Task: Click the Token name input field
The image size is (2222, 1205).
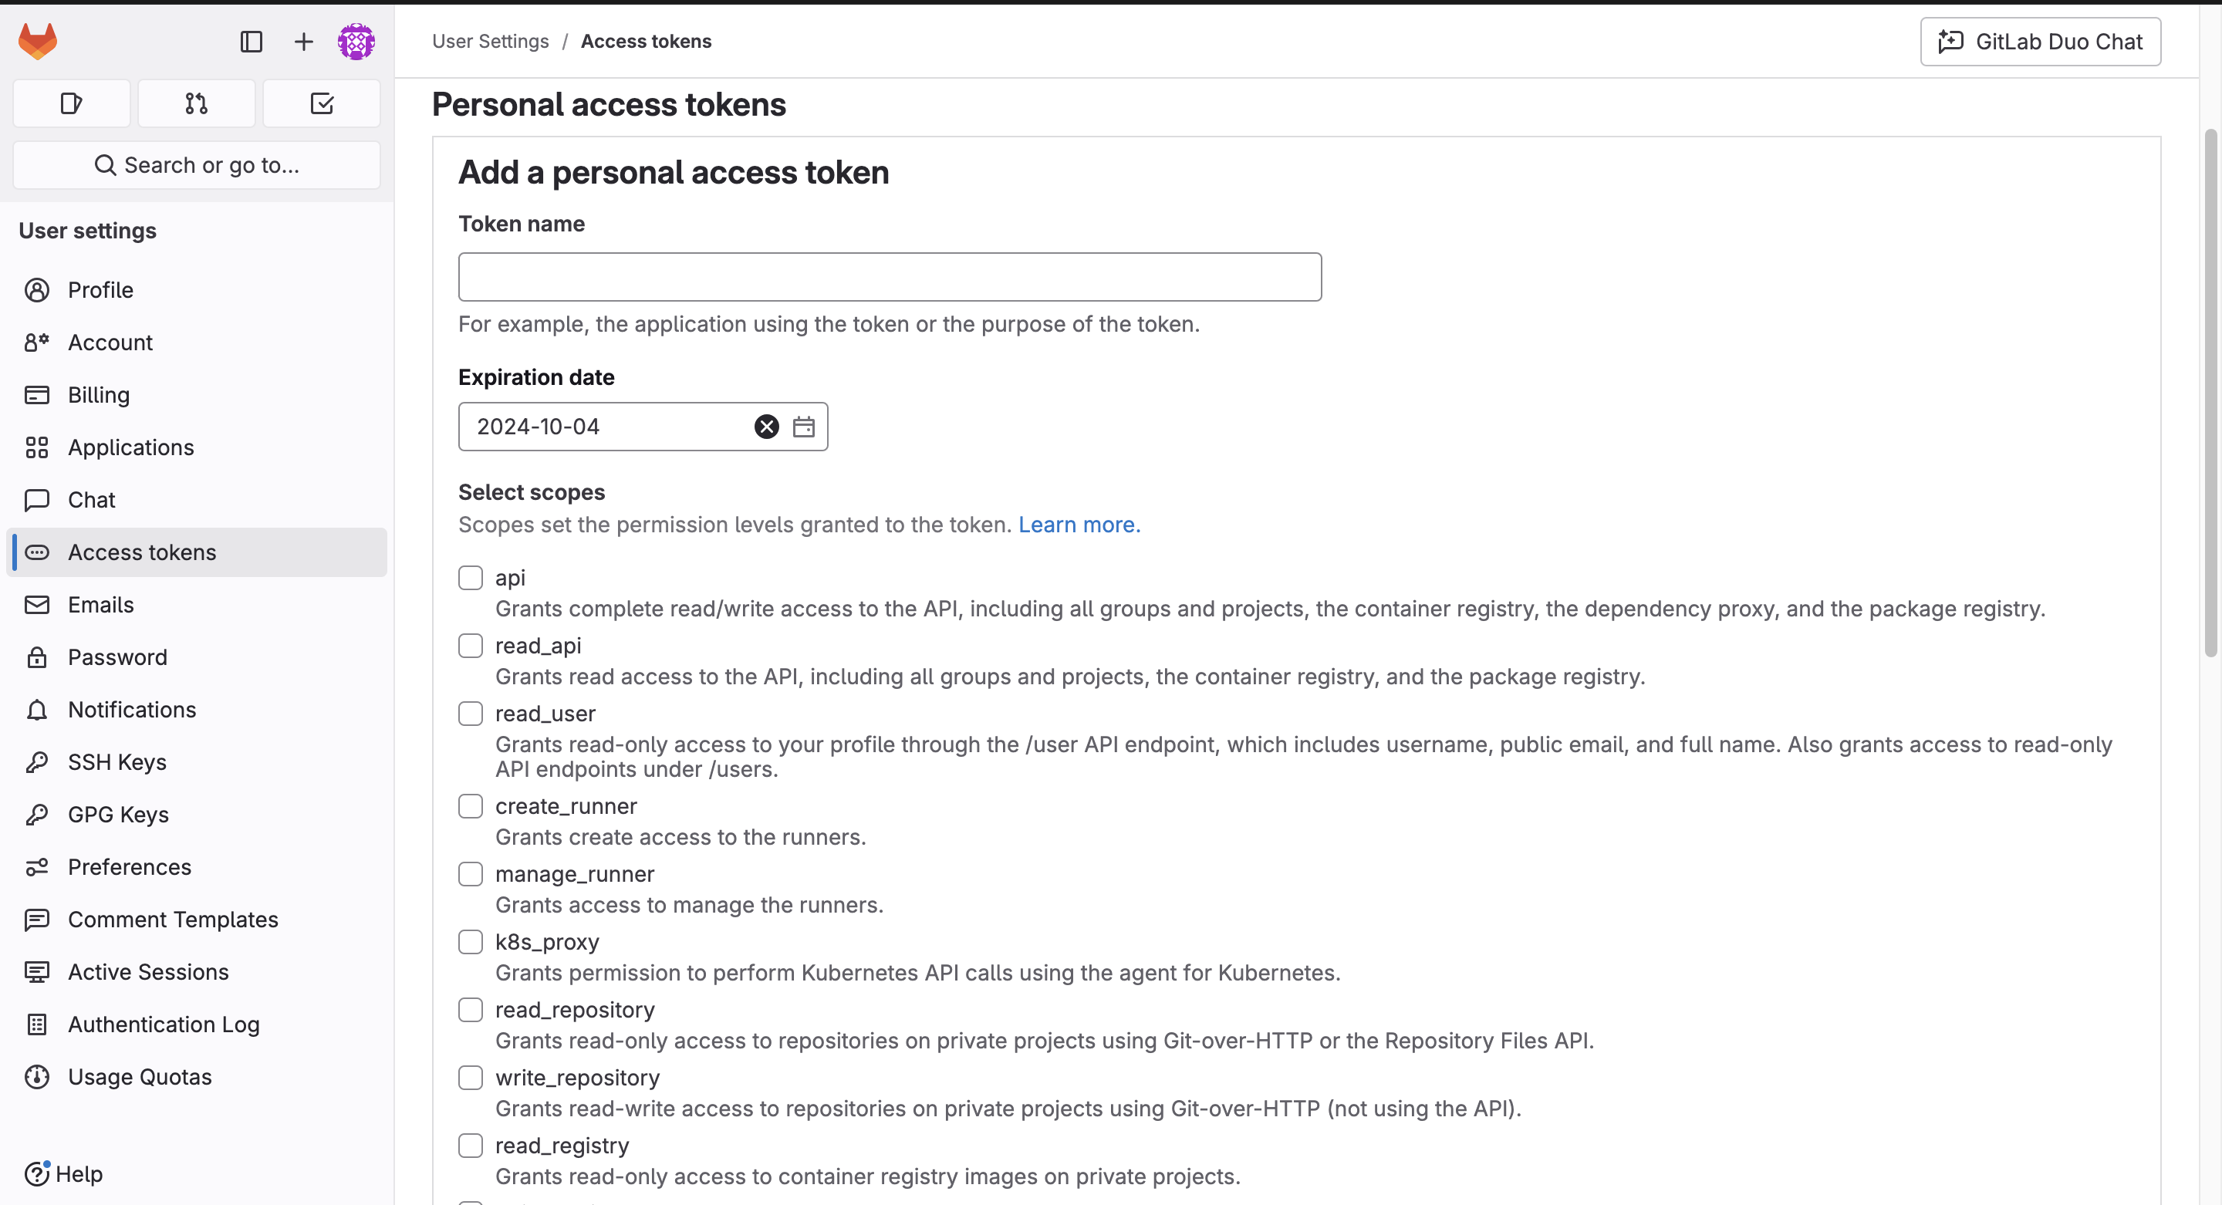Action: 890,277
